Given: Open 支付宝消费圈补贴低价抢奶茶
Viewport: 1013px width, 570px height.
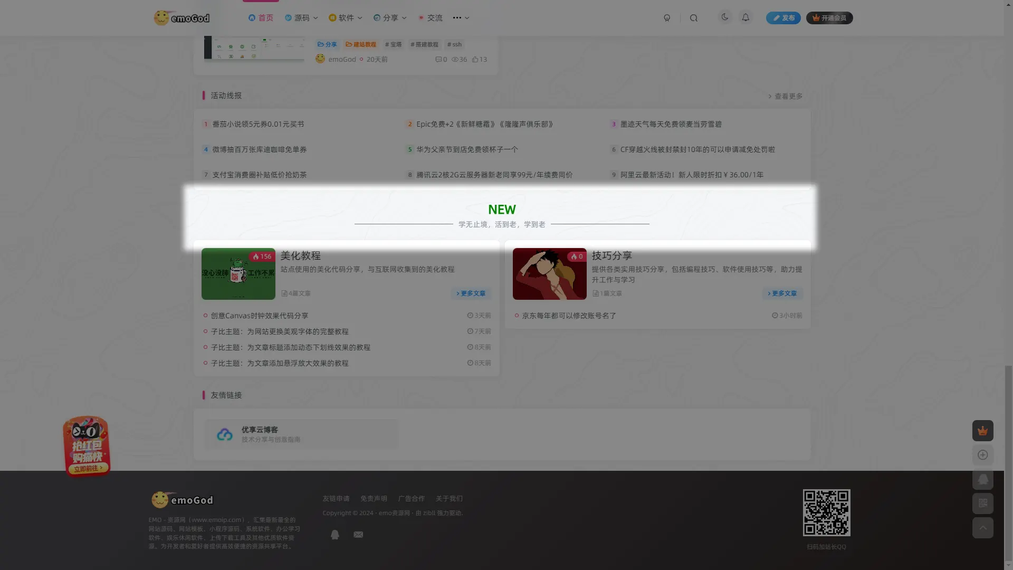Looking at the screenshot, I should click(259, 175).
